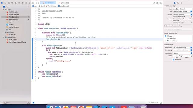Screen dimensions: 193x108
Task: Click the bottom-right minimap toggle icon
Action: (161, 103)
